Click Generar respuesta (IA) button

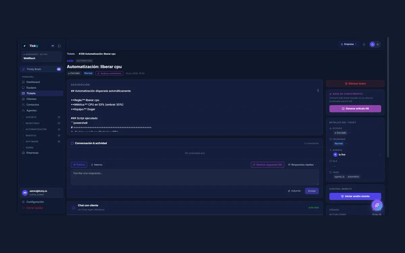point(267,165)
